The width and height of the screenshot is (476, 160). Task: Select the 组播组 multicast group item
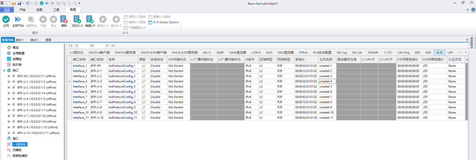click(17, 59)
